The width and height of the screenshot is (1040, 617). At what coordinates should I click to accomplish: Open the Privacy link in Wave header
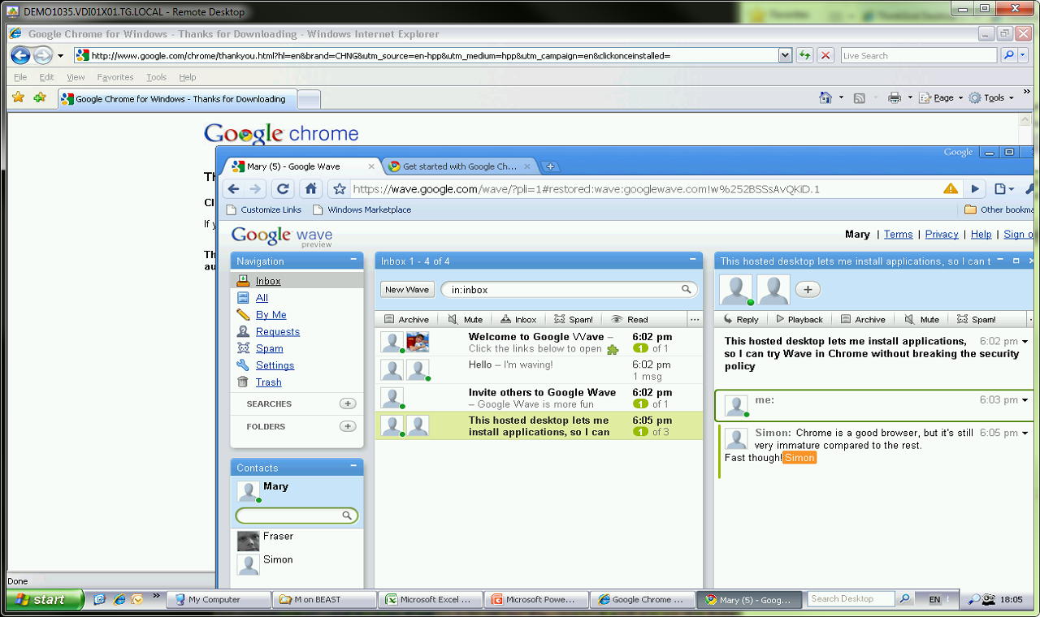[942, 234]
